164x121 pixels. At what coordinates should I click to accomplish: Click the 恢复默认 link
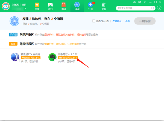point(117,21)
